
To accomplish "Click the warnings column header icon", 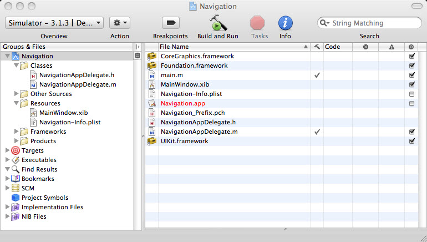I will point(392,47).
